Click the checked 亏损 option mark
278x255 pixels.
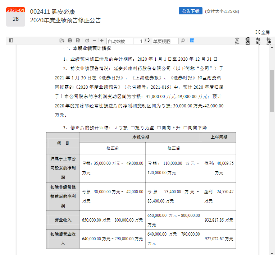pos(116,128)
